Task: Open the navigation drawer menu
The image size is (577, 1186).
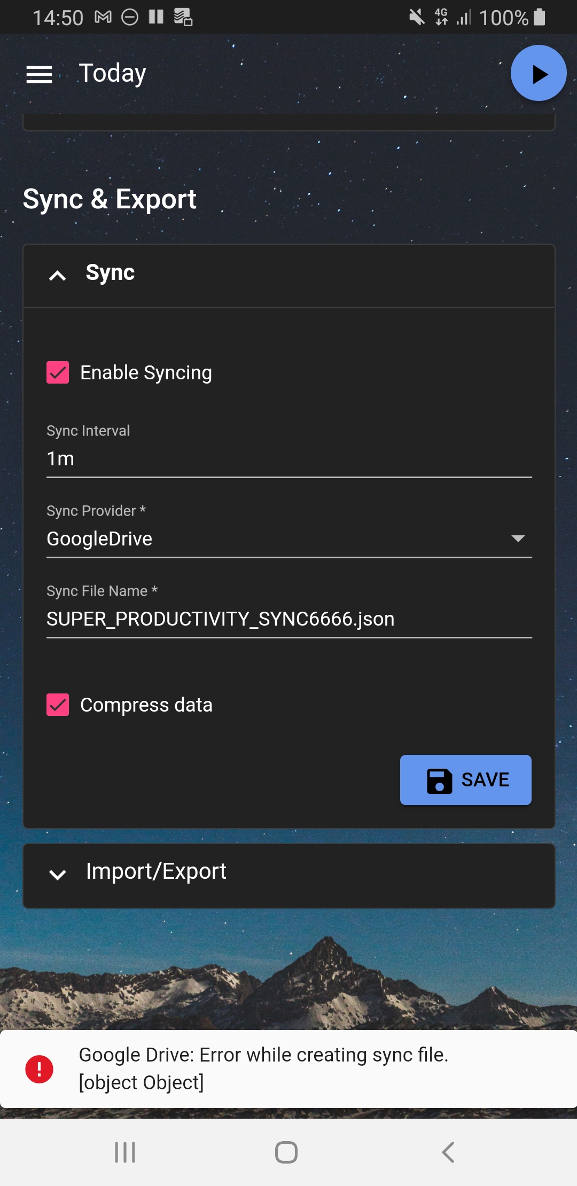Action: pyautogui.click(x=39, y=75)
